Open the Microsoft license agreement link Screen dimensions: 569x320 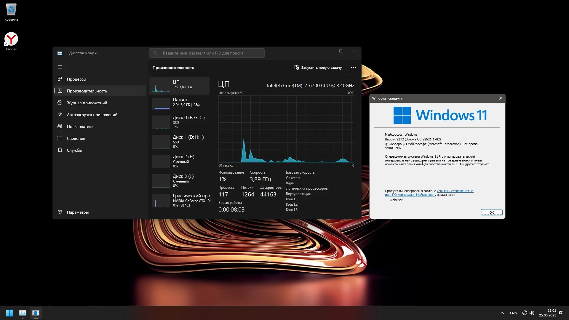[455, 191]
